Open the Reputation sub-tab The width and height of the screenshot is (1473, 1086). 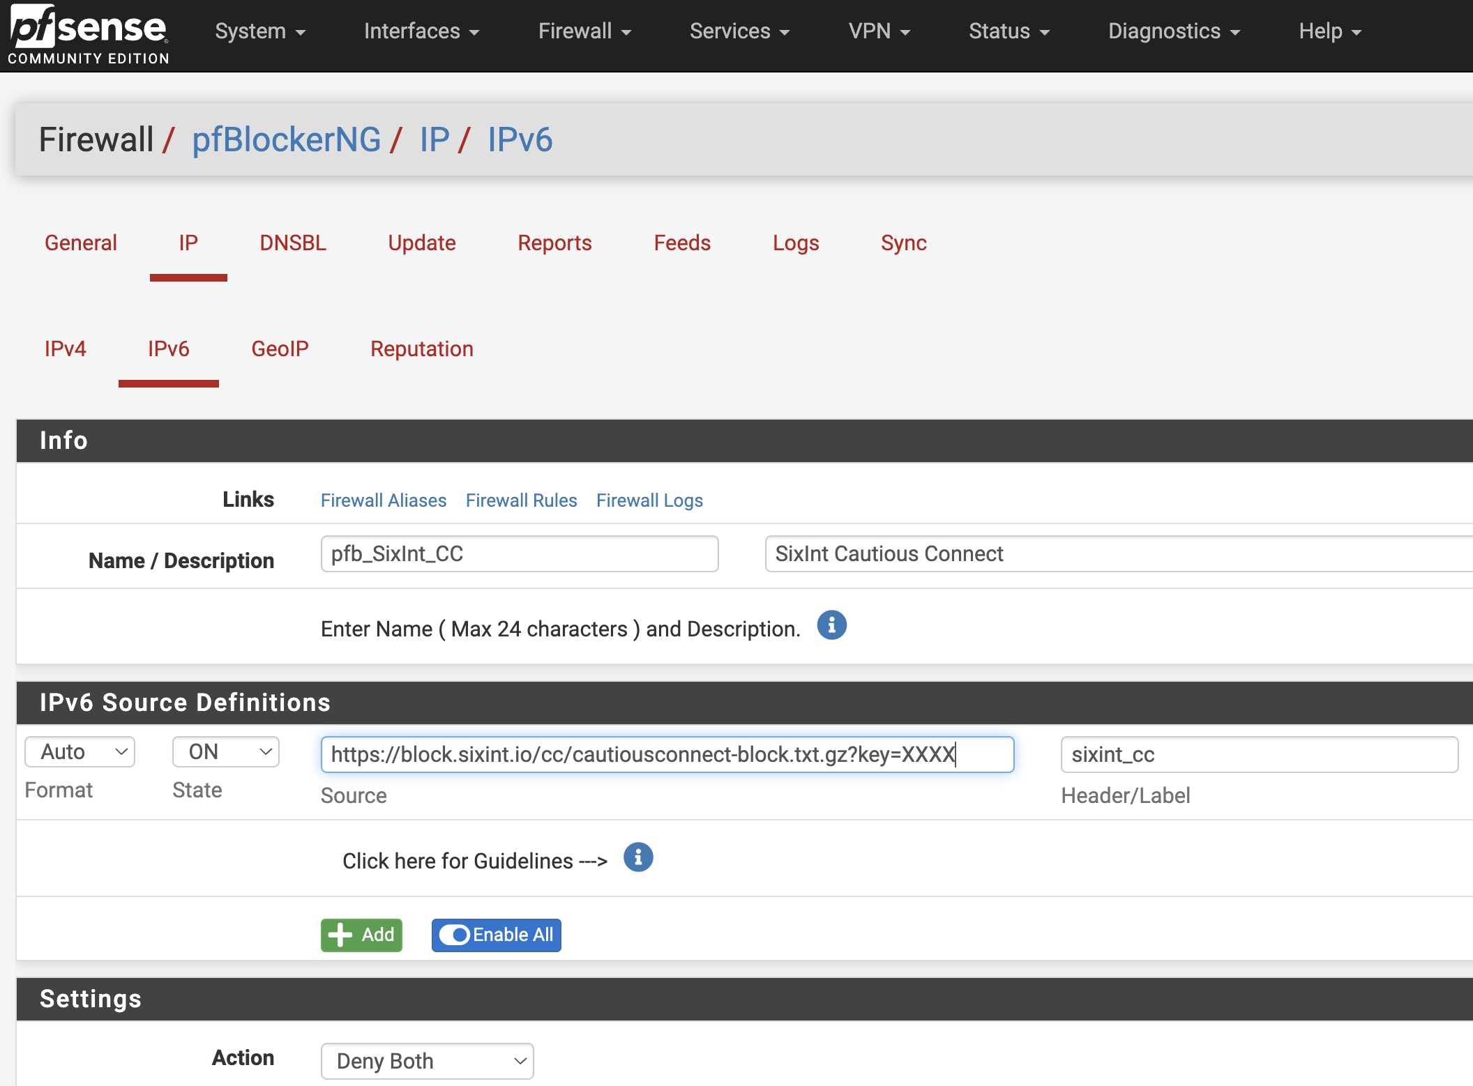pos(421,349)
